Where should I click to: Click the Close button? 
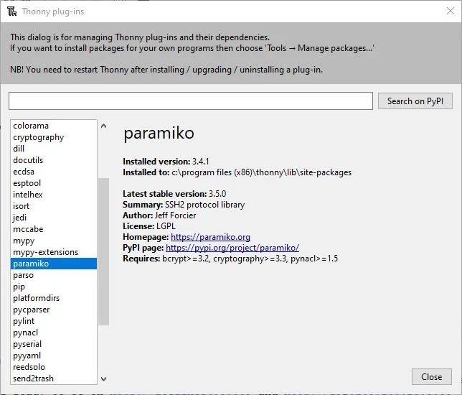pyautogui.click(x=432, y=377)
